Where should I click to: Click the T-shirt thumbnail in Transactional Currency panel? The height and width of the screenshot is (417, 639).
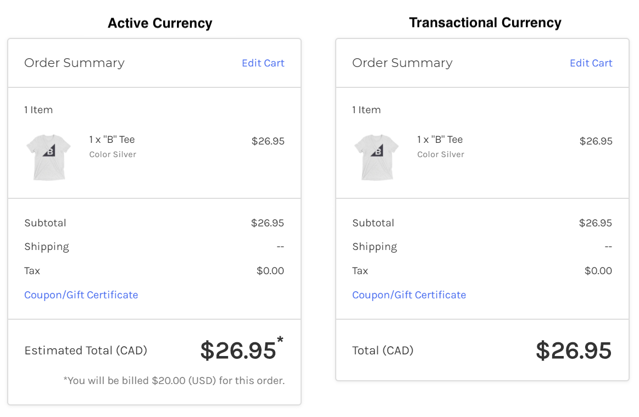click(x=376, y=157)
